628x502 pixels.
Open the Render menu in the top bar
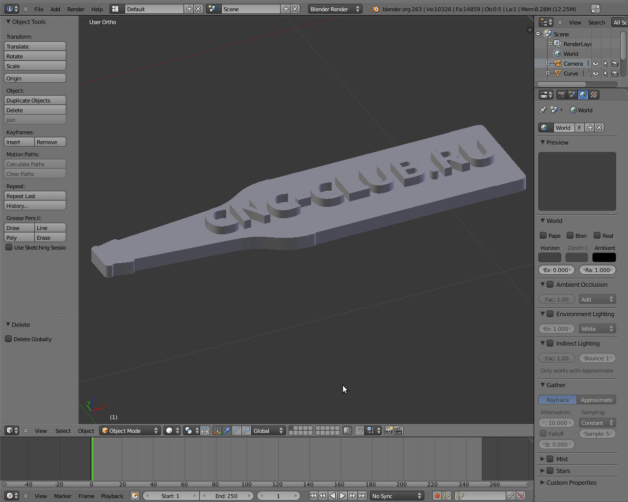point(76,9)
